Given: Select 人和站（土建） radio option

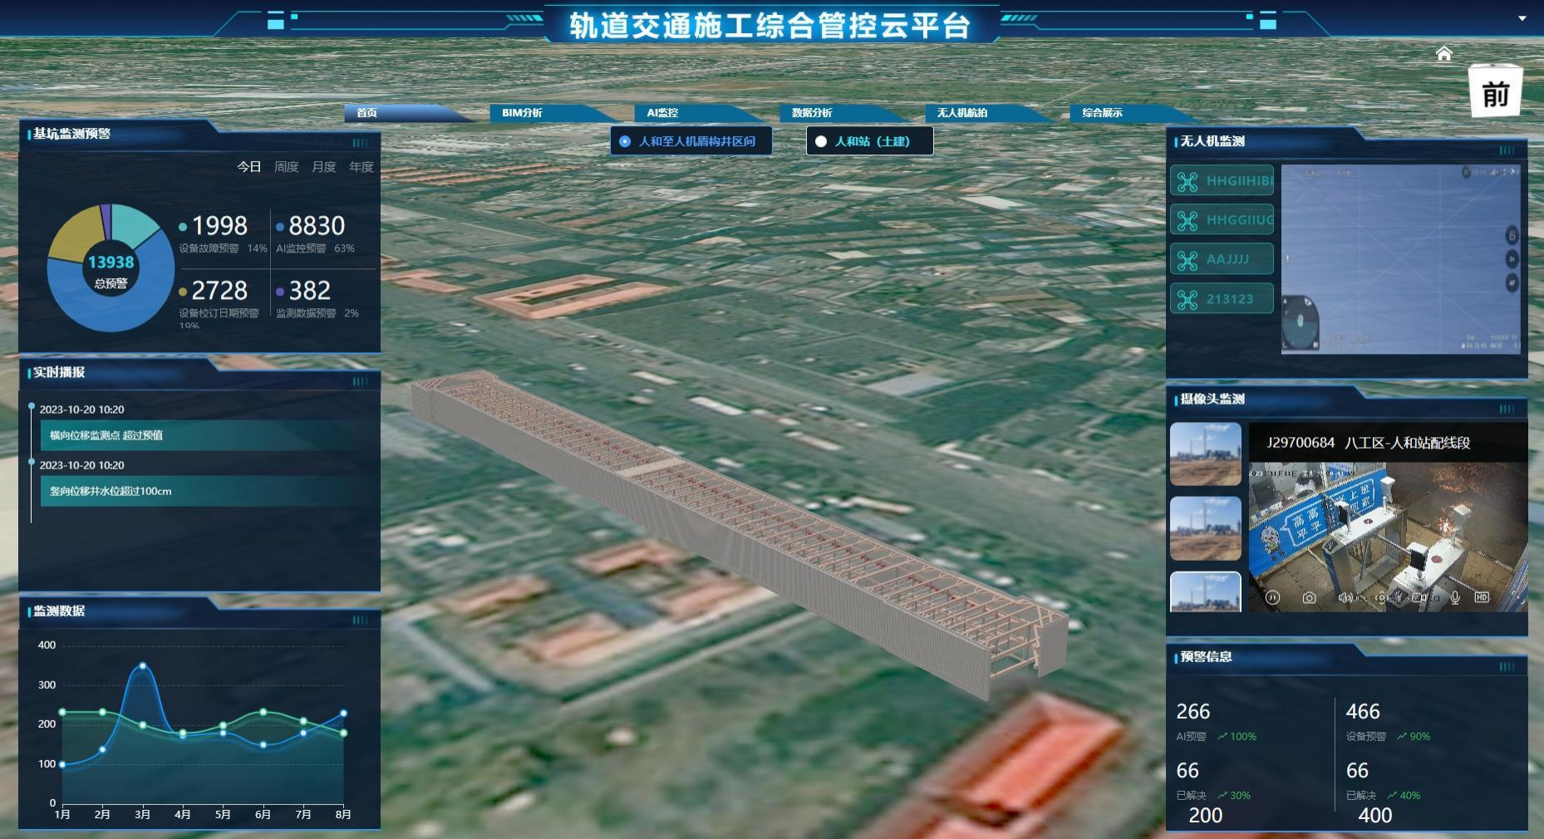Looking at the screenshot, I should 869,141.
